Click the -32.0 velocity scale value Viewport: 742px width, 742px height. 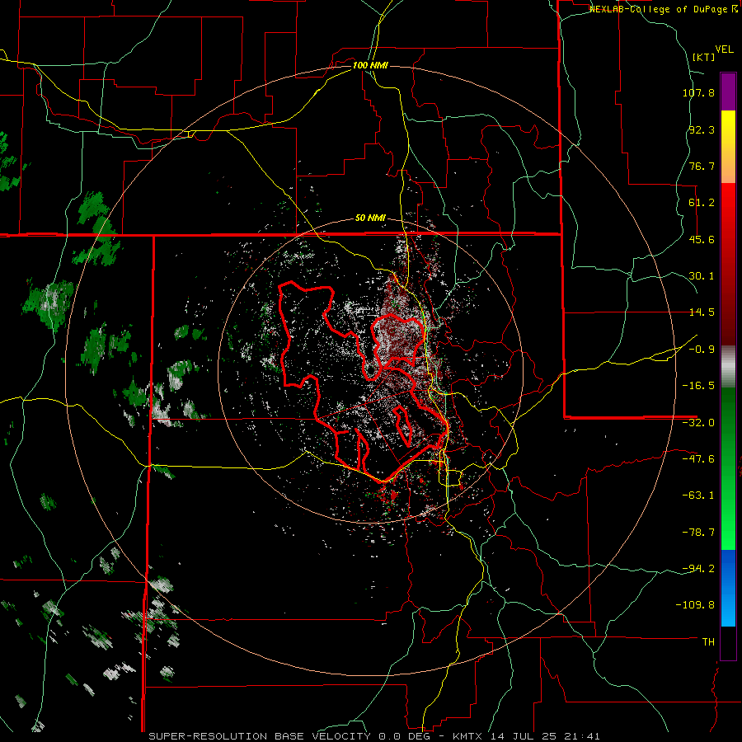pos(698,423)
